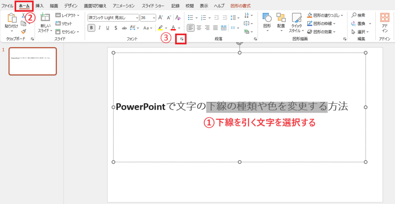Toggle text shadow (S)
This screenshot has height=204, width=395.
pyautogui.click(x=116, y=28)
